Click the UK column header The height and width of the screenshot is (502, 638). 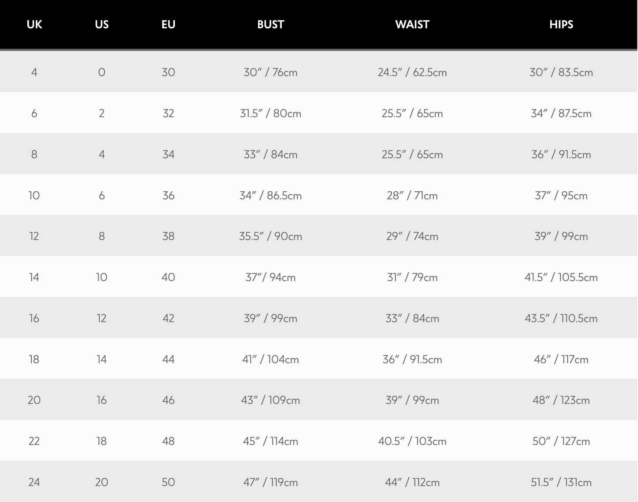coord(34,24)
